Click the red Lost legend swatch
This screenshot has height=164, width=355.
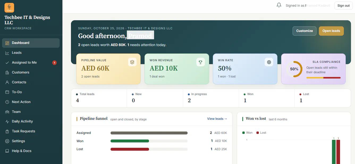click(x=257, y=133)
